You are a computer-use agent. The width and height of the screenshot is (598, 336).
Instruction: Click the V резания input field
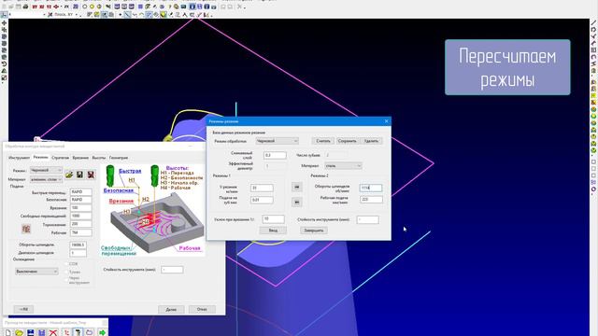point(262,188)
